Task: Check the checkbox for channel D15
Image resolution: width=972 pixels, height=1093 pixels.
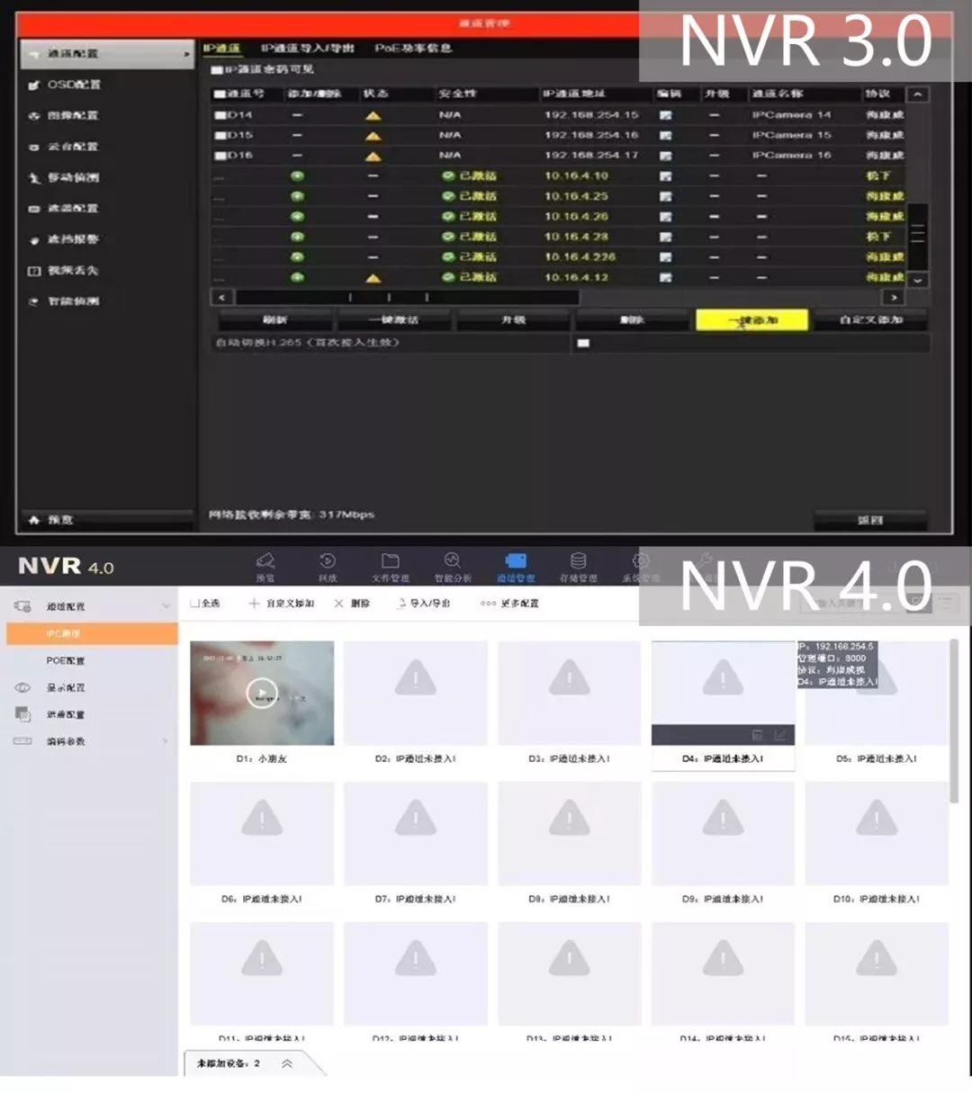Action: [x=220, y=136]
